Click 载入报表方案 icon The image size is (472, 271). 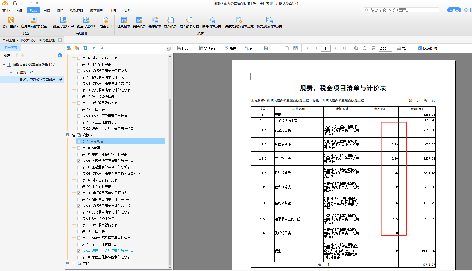pyautogui.click(x=189, y=20)
